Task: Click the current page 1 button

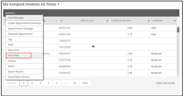Action: click(x=24, y=83)
